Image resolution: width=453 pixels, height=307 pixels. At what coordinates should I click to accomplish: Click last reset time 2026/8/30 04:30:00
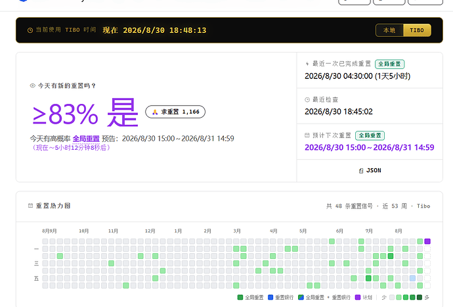coord(339,76)
